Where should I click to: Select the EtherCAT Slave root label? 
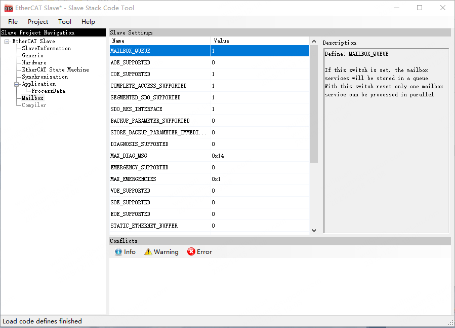click(34, 41)
